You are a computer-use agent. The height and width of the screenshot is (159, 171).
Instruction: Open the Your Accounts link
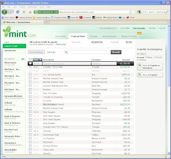pyautogui.click(x=139, y=28)
